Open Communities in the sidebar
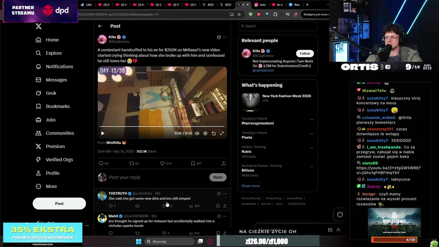The width and height of the screenshot is (439, 247). point(55,133)
